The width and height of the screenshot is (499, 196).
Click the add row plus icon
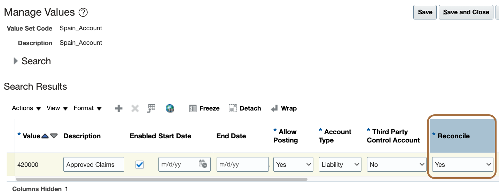(x=119, y=108)
